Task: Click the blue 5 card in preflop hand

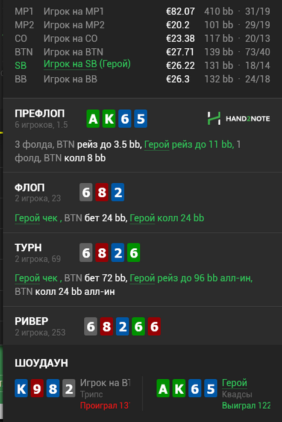Action: point(141,118)
